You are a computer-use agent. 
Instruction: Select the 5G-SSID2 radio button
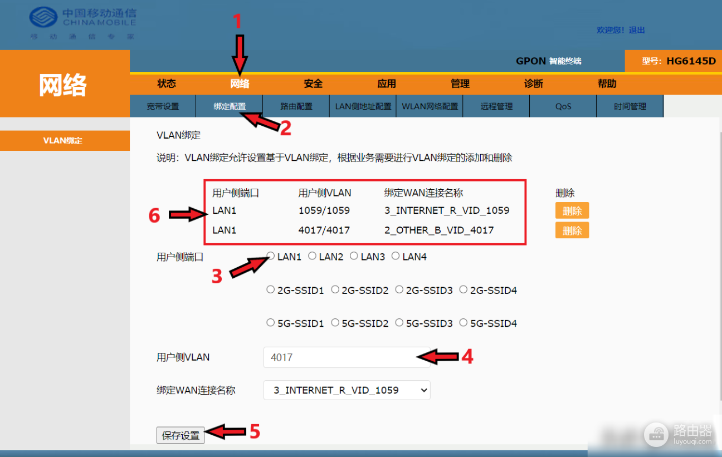(x=335, y=322)
